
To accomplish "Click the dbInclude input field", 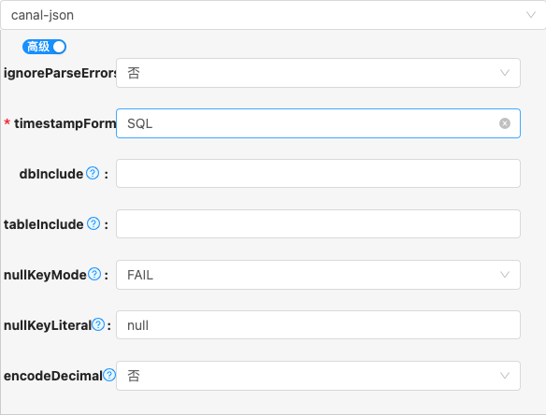I will (x=318, y=173).
